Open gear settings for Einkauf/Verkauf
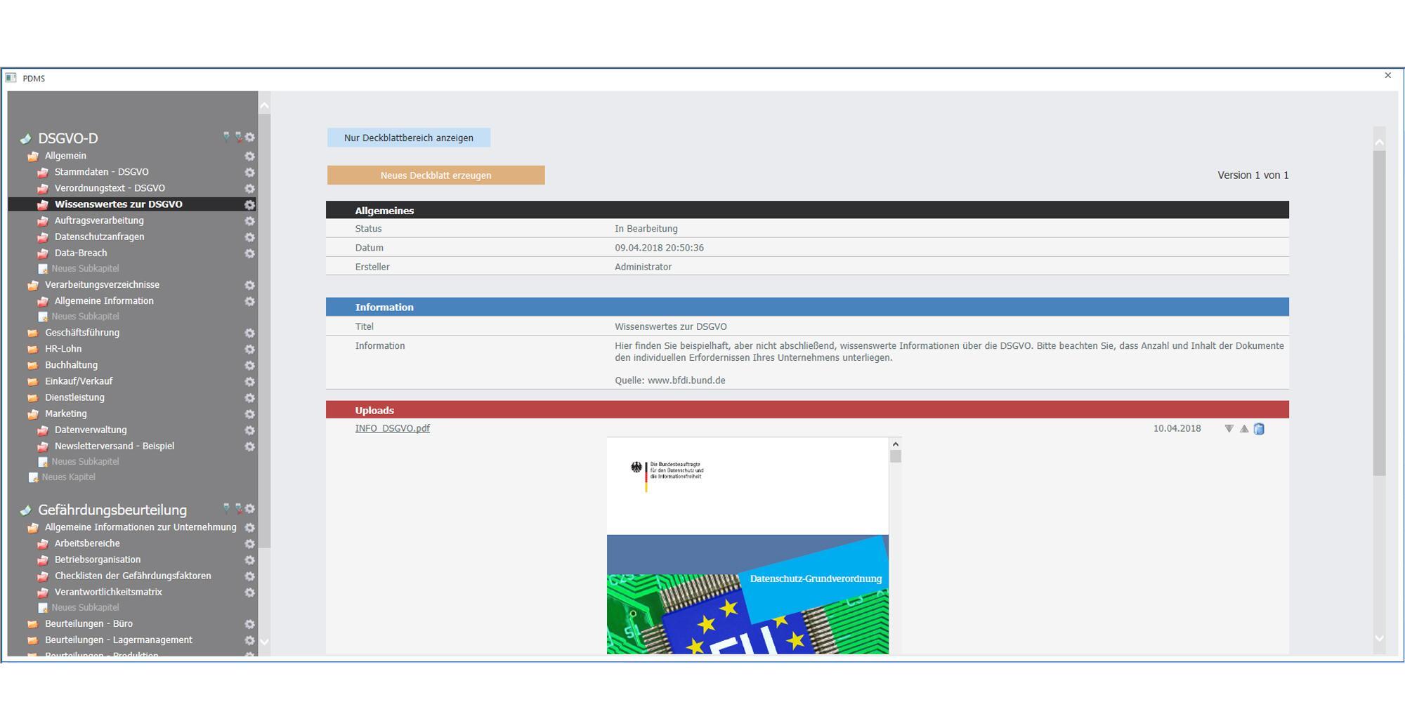 coord(249,381)
